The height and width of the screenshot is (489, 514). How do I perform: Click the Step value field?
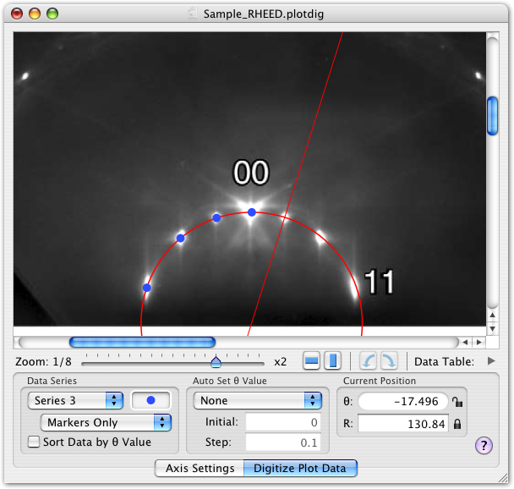point(283,442)
